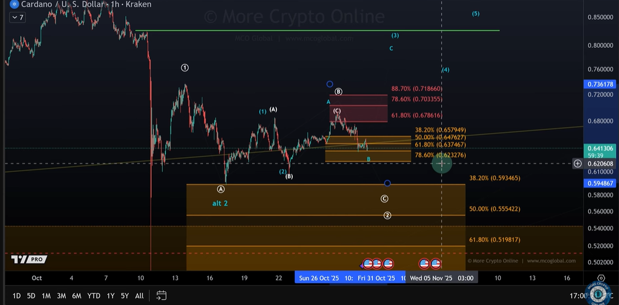Viewport: 619px width, 305px height.
Task: Open the go-to-date calendar icon
Action: (161, 296)
